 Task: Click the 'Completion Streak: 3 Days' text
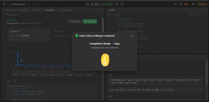pos(104,44)
